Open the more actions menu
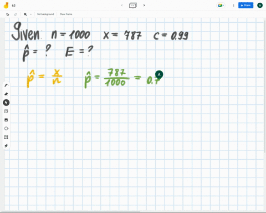 click(233, 6)
